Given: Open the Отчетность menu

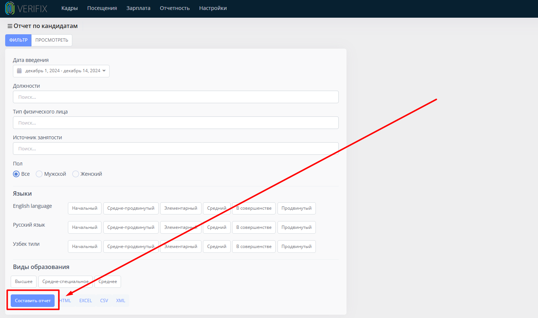Looking at the screenshot, I should click(175, 8).
